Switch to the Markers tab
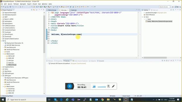Screen dimensions: 182x102 pos(50,61)
